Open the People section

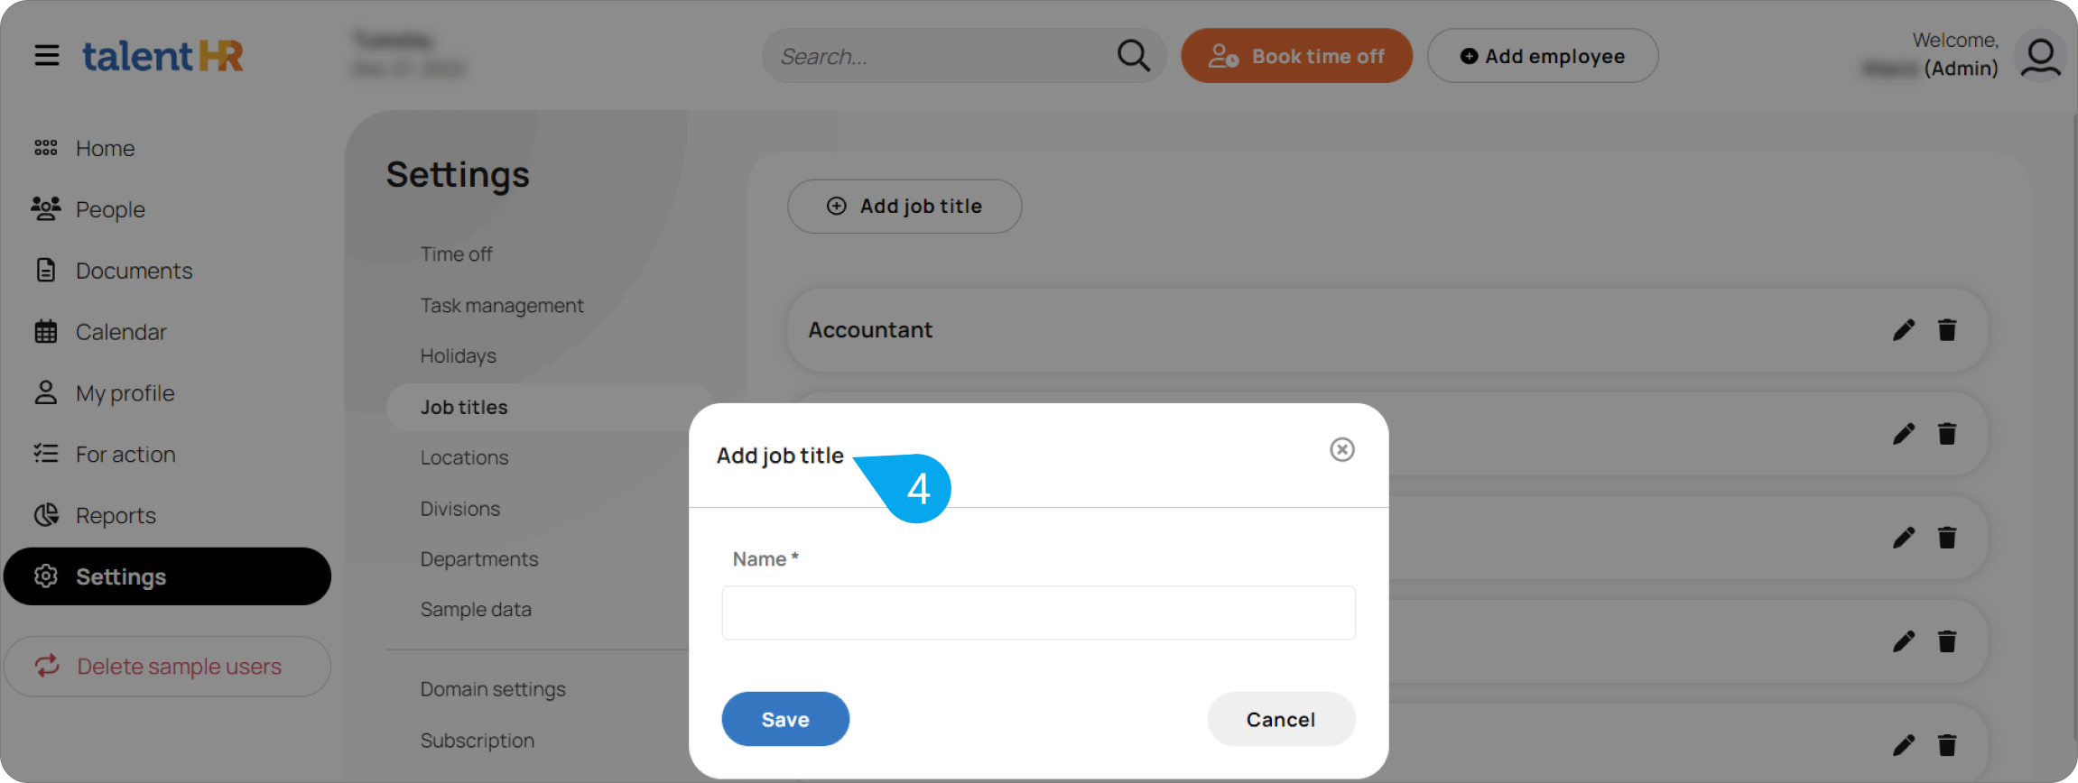click(x=110, y=209)
